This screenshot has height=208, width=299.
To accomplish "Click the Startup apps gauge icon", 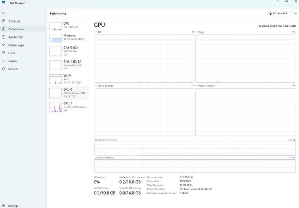I will pyautogui.click(x=3, y=45).
